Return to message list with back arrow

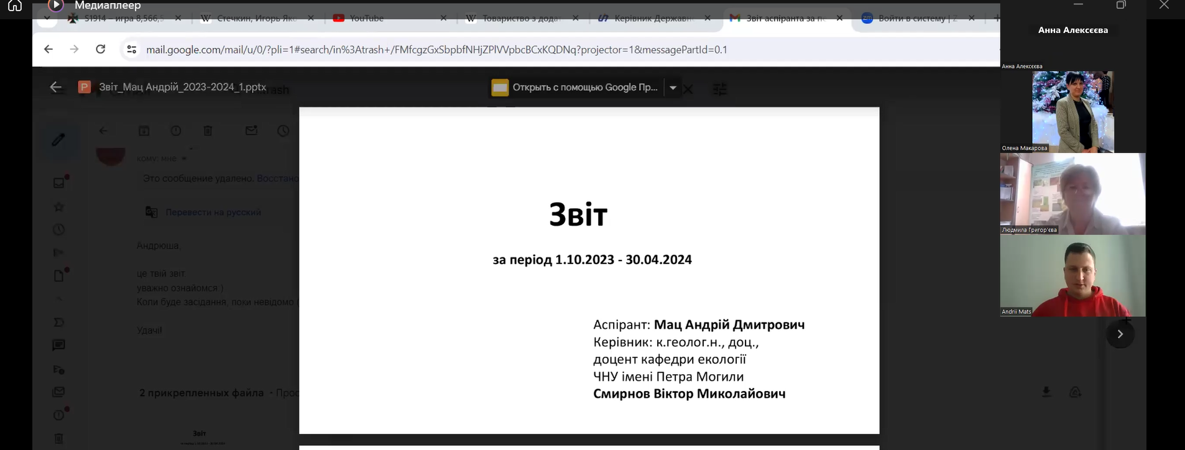tap(103, 131)
